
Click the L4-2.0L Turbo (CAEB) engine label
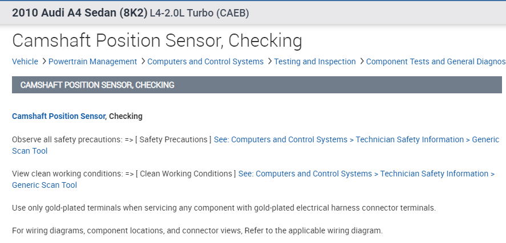click(x=199, y=13)
